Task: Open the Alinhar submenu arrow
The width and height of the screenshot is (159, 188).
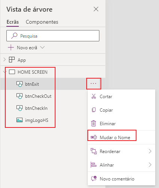Action: (x=150, y=165)
